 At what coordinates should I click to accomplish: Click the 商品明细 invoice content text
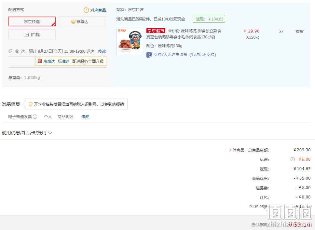[65, 117]
